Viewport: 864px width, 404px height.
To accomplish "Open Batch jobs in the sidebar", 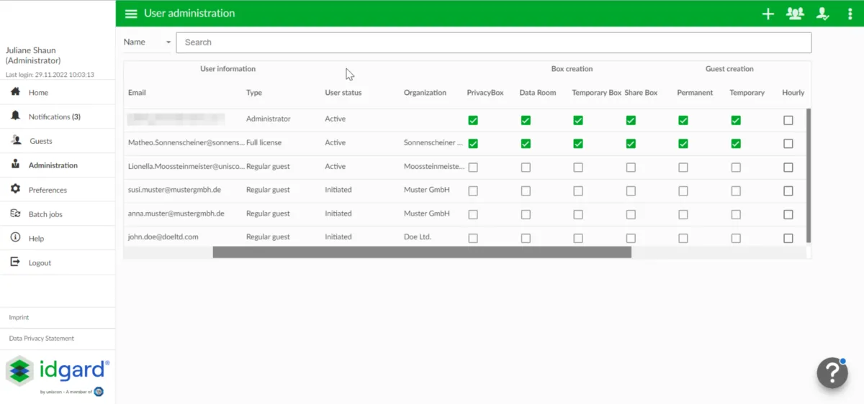I will tap(45, 214).
